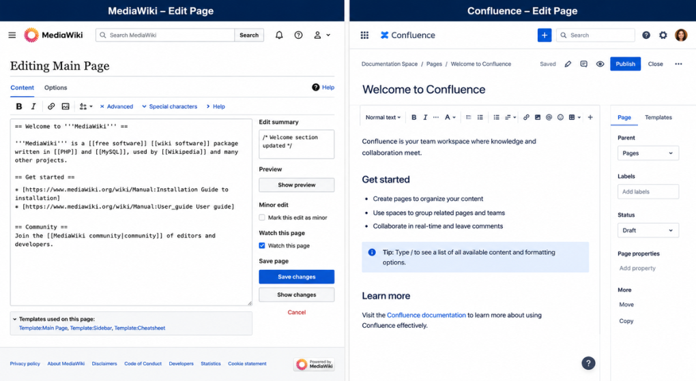The width and height of the screenshot is (696, 381).
Task: Click Pages breadcrumb in Confluence
Action: coord(434,64)
